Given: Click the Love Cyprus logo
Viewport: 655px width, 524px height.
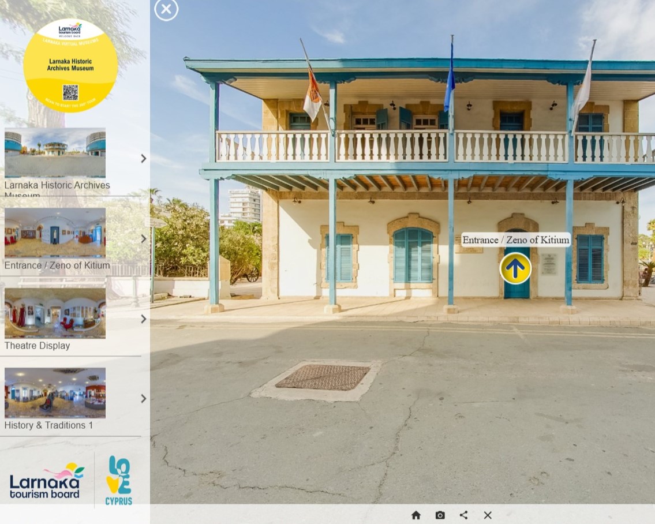Looking at the screenshot, I should click(x=118, y=478).
